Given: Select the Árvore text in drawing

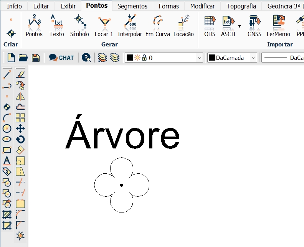Looking at the screenshot, I should click(x=122, y=132).
